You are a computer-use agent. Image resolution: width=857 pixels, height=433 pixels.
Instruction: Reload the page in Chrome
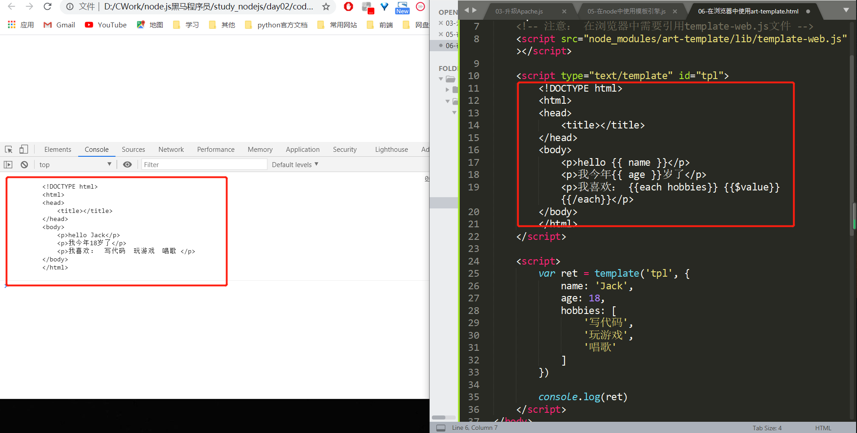click(47, 7)
